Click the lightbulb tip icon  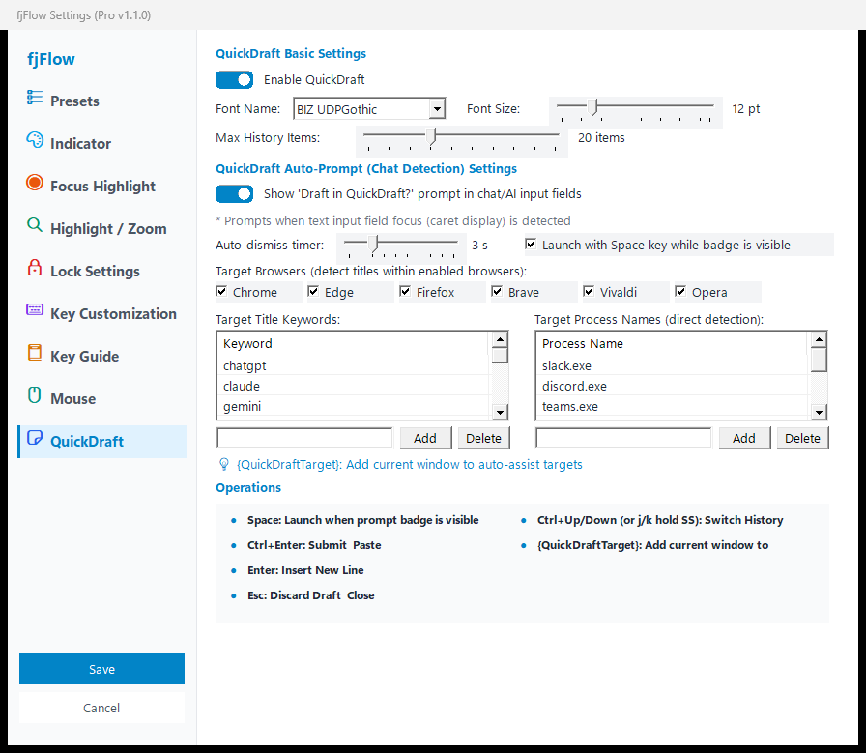(x=223, y=465)
